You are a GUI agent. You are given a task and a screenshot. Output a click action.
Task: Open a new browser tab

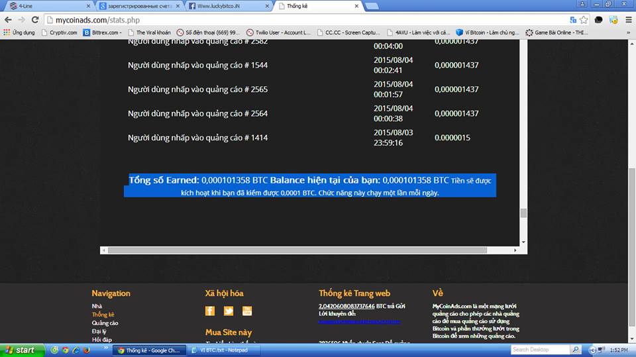[x=372, y=6]
